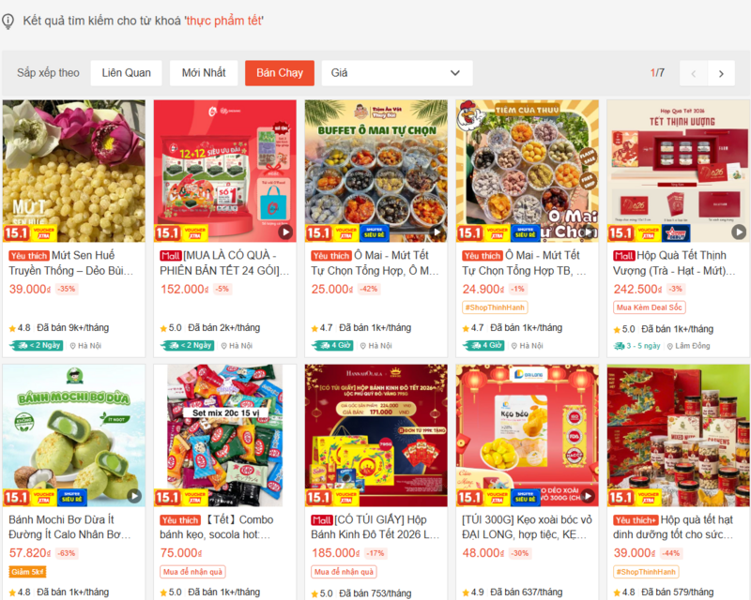Image resolution: width=751 pixels, height=600 pixels.
Task: Go to previous results page arrow
Action: 693,73
